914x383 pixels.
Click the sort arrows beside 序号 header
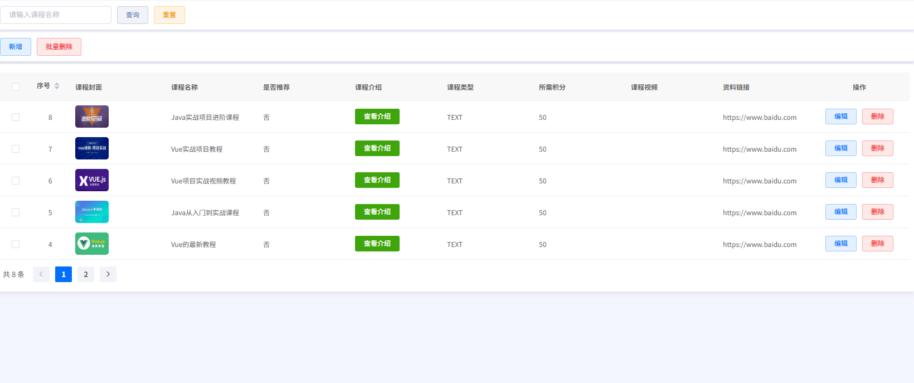(x=57, y=86)
